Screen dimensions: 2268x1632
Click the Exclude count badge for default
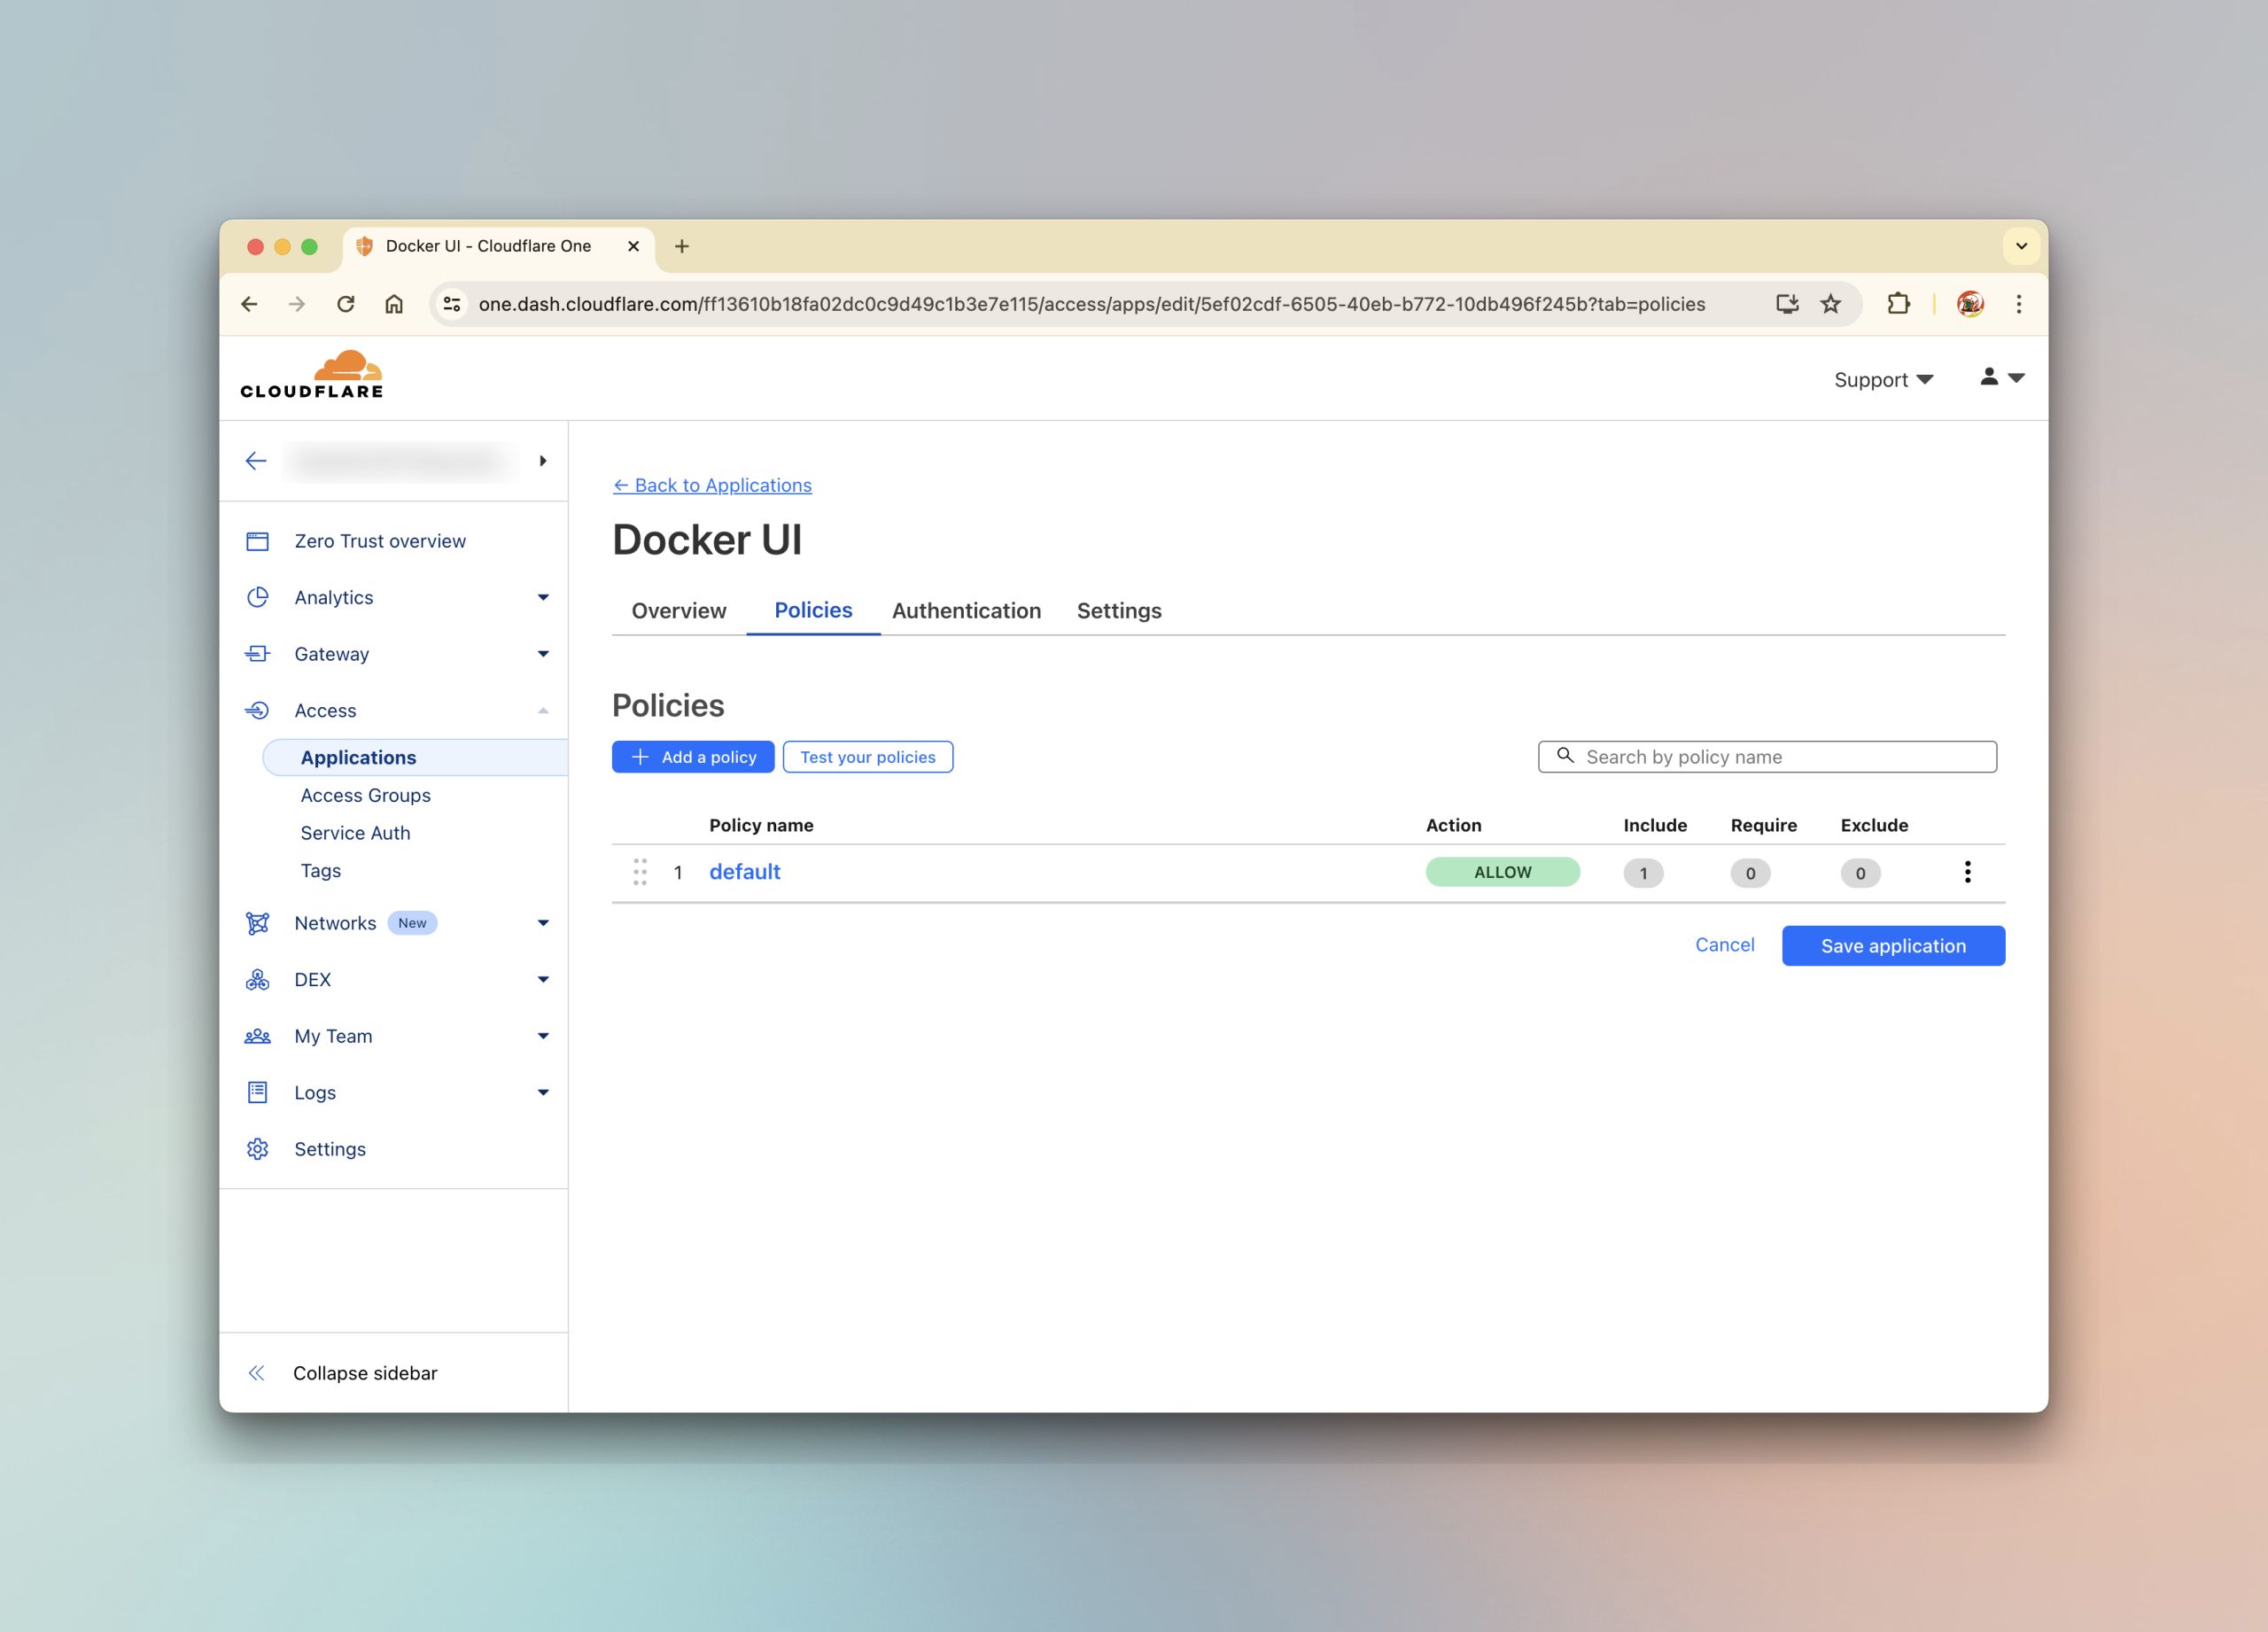[1860, 873]
